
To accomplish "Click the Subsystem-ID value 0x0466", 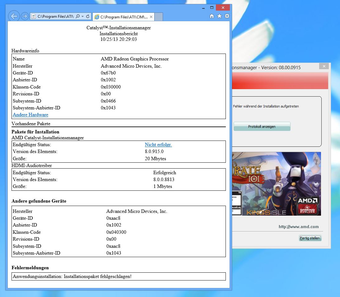I will [108, 101].
